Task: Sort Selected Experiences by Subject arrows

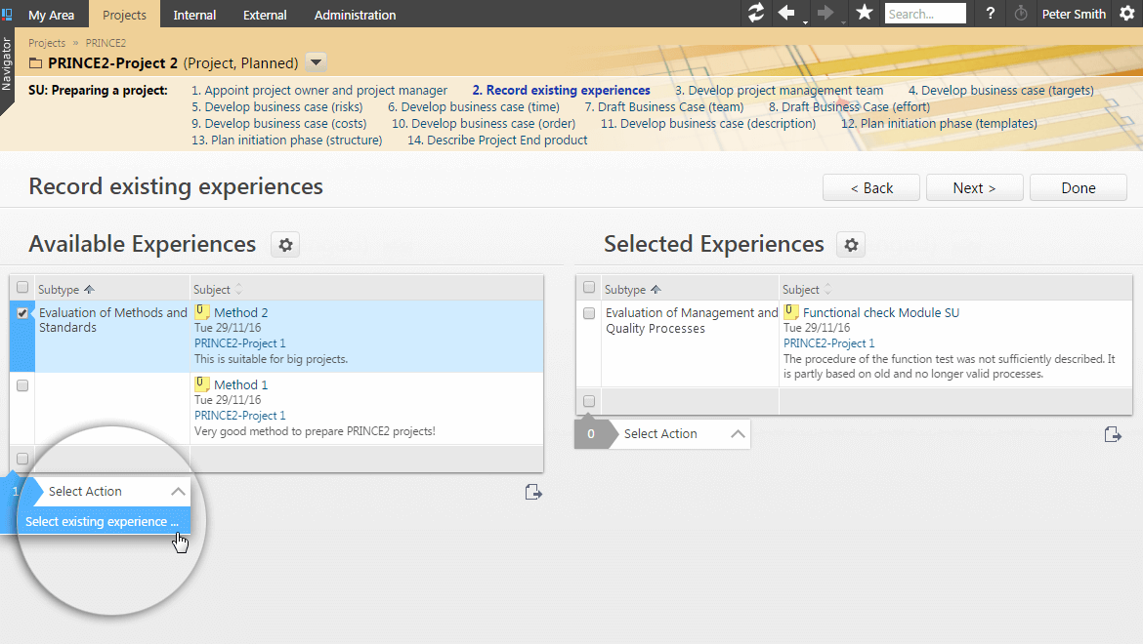Action: (827, 290)
